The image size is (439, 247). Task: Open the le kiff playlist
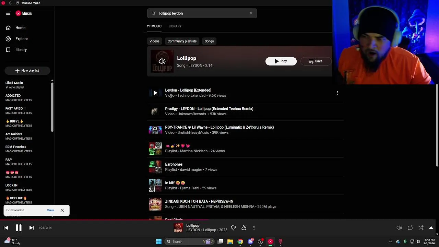(x=175, y=183)
